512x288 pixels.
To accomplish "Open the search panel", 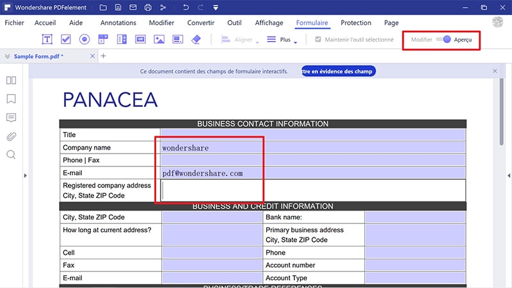I will [11, 155].
